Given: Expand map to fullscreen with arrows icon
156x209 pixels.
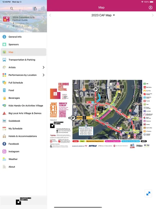Looking at the screenshot, I should click(x=148, y=193).
